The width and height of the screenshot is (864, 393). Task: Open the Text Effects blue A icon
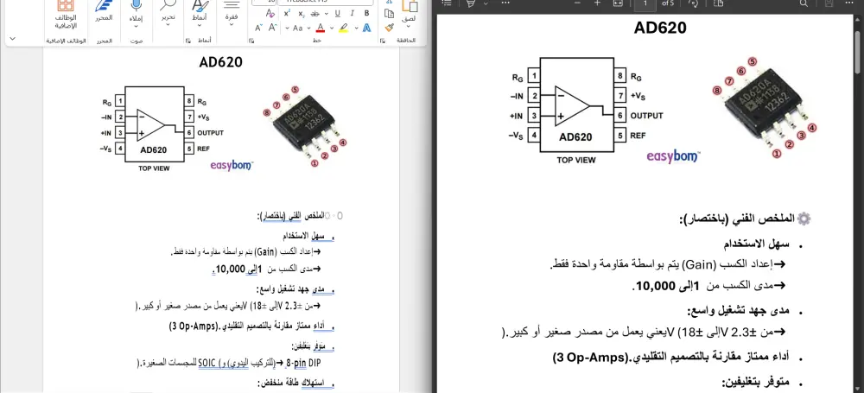[x=366, y=28]
